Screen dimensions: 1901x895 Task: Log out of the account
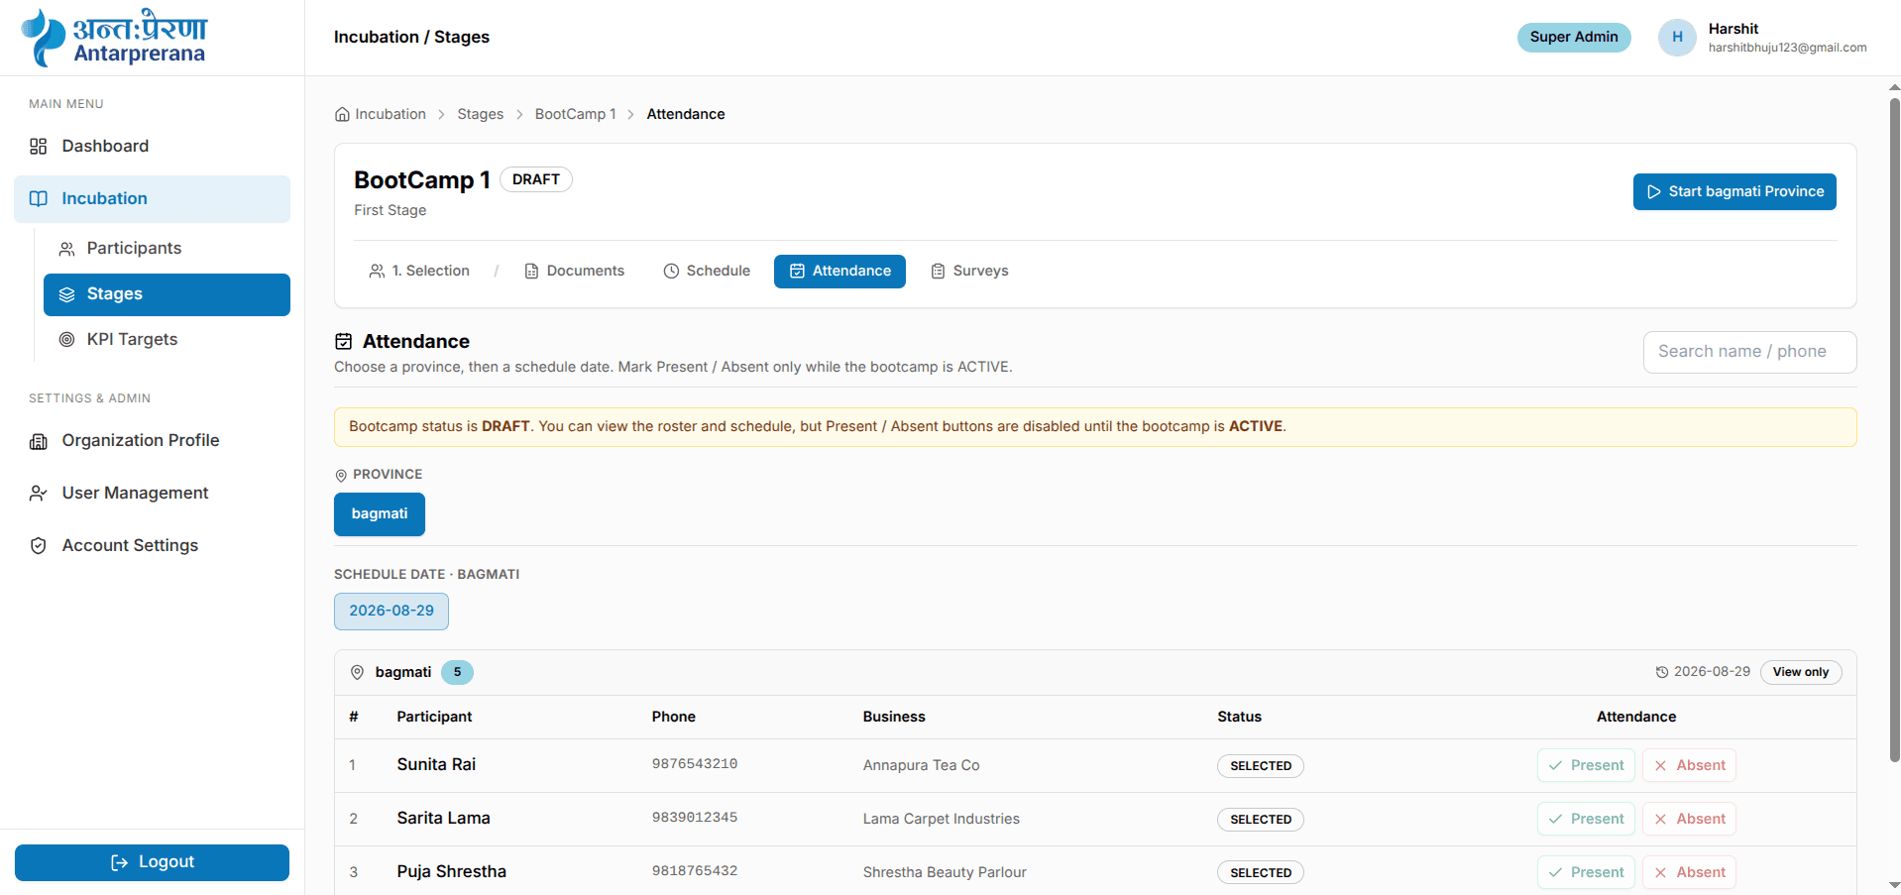click(152, 862)
